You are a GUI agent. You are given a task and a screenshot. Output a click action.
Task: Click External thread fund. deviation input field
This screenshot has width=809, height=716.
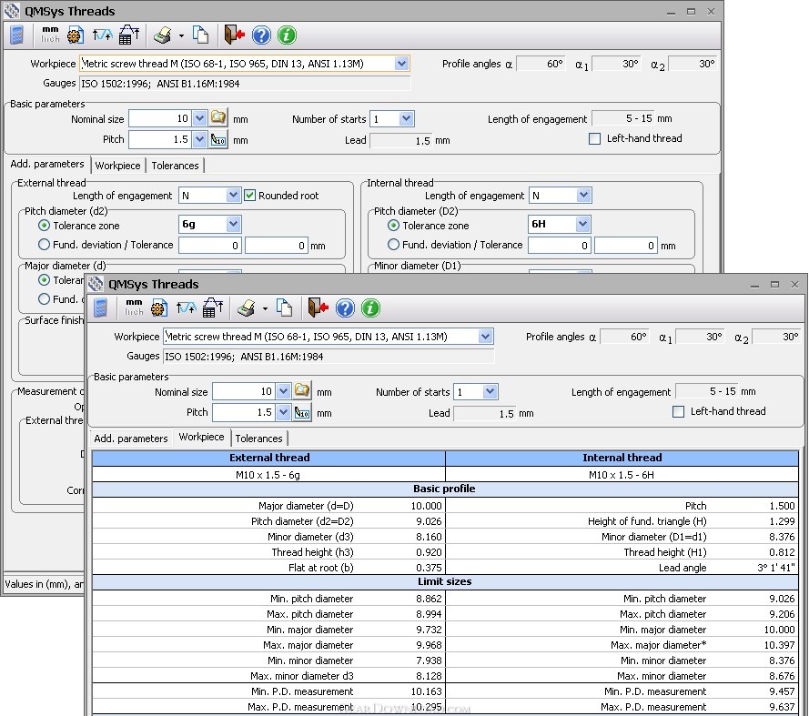tap(209, 245)
